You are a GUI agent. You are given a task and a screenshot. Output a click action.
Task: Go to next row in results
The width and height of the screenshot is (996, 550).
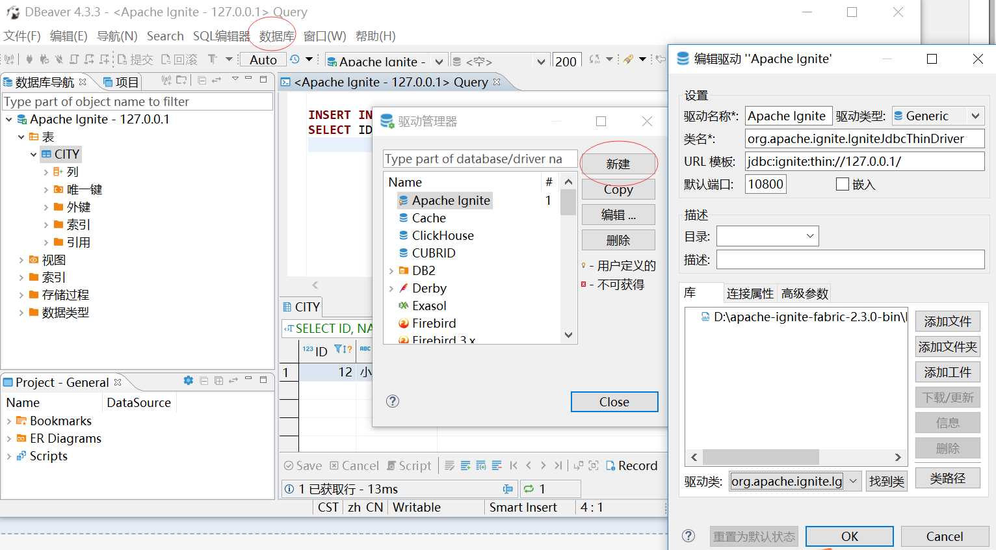(543, 465)
